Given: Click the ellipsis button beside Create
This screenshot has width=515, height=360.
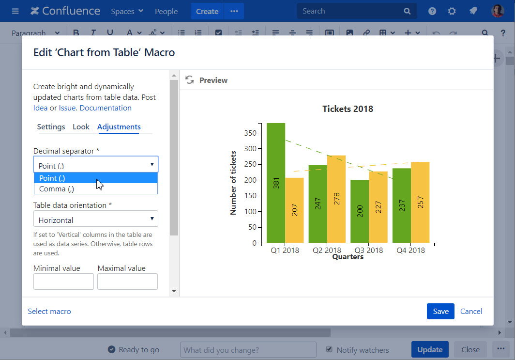Looking at the screenshot, I should click(234, 11).
